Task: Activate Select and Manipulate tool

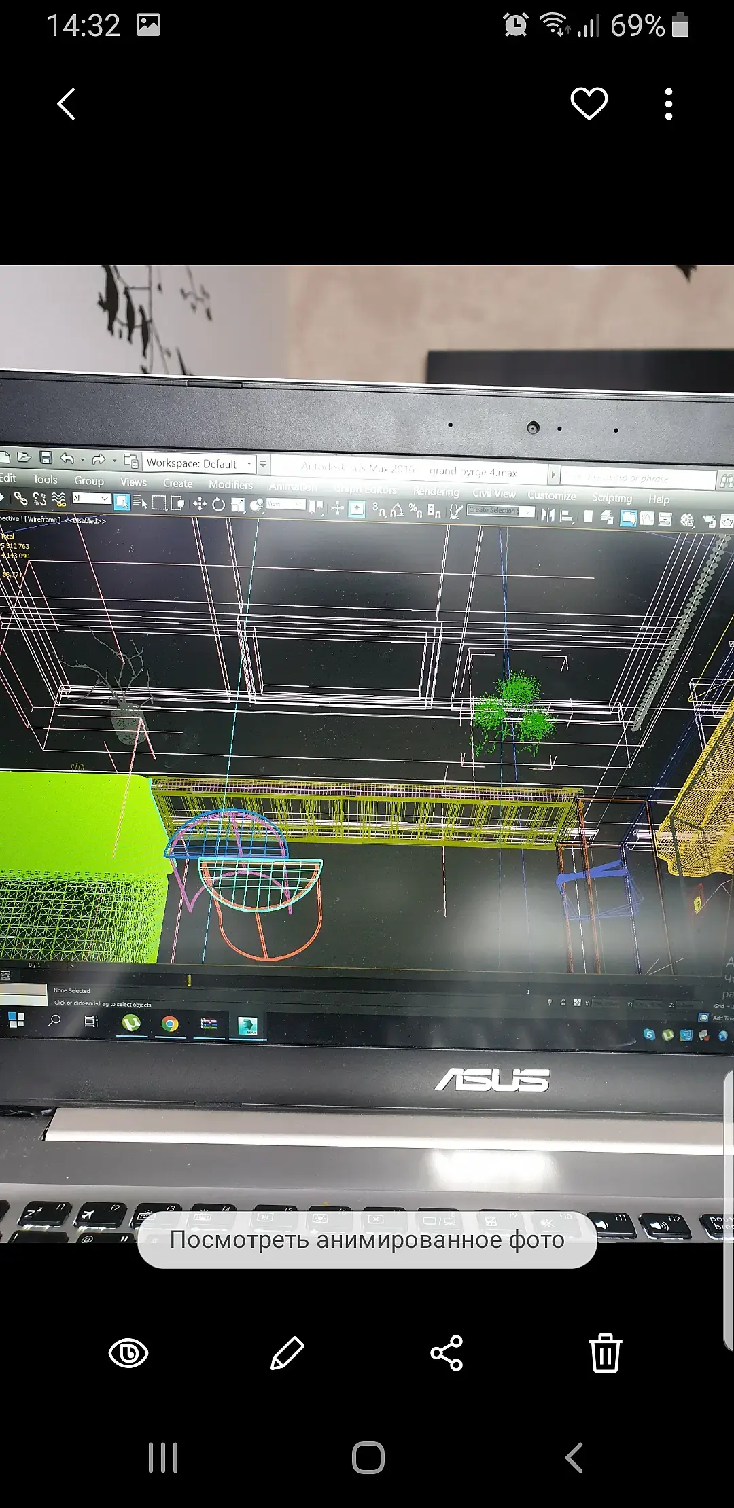Action: pyautogui.click(x=337, y=507)
